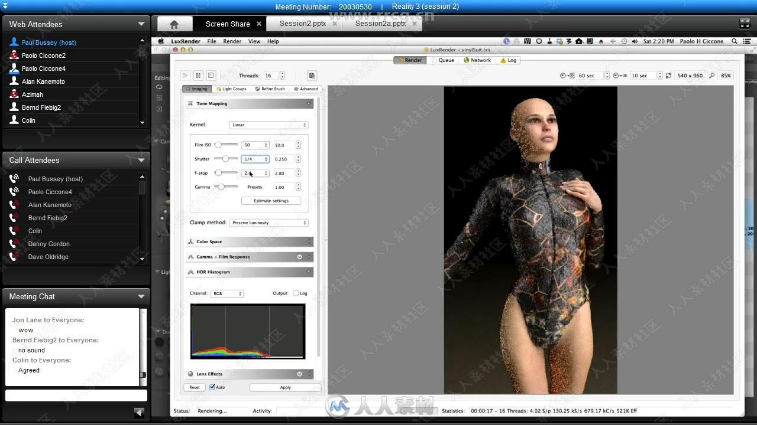Image resolution: width=757 pixels, height=425 pixels.
Task: Click the volume icon in Mac menu bar
Action: pyautogui.click(x=635, y=41)
